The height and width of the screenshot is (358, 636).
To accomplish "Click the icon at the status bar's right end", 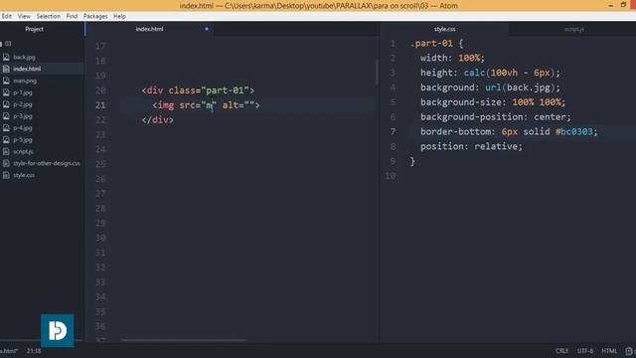I will 629,351.
